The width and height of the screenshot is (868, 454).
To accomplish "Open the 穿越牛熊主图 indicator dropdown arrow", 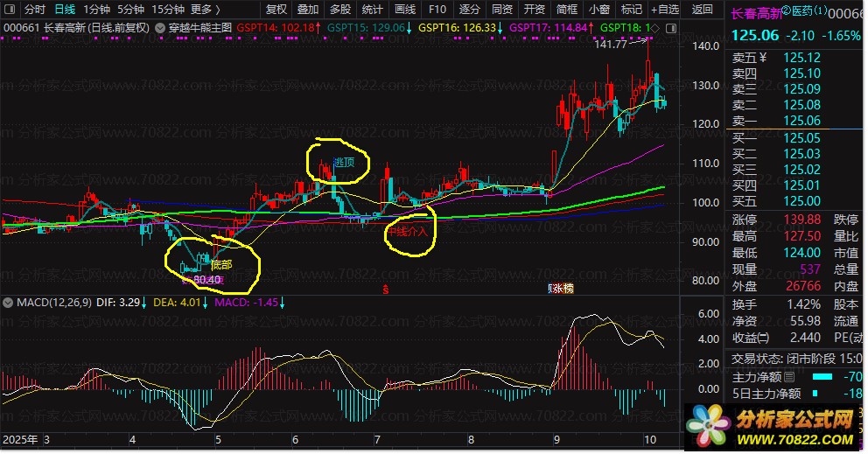I will (x=160, y=28).
